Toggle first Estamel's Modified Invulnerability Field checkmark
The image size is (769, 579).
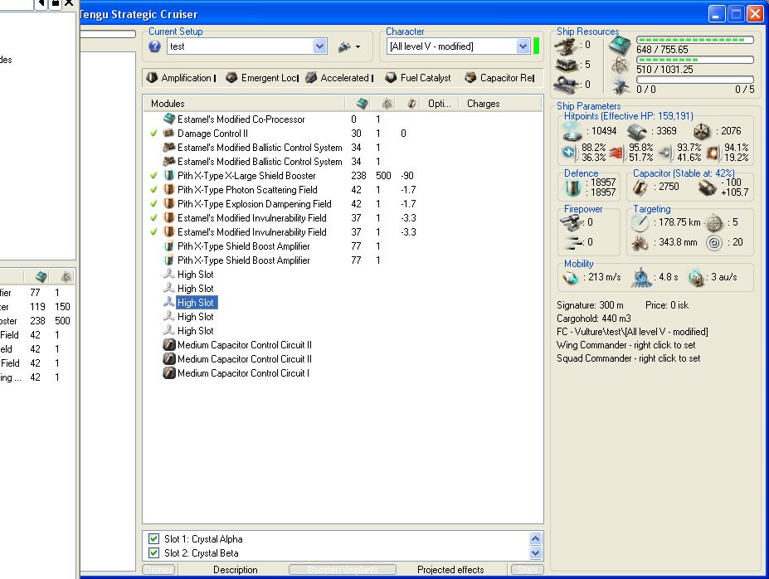click(153, 217)
